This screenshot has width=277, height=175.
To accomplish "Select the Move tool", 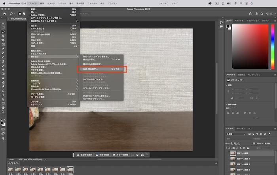I will pyautogui.click(x=3, y=23).
